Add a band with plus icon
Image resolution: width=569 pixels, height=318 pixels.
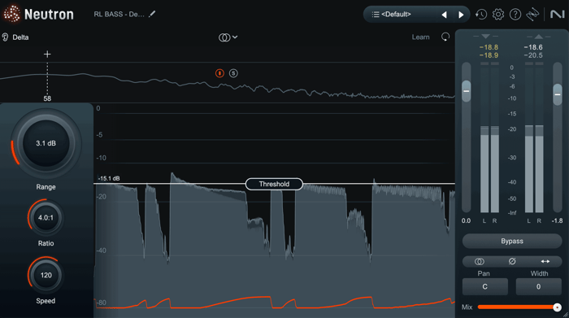pos(47,54)
